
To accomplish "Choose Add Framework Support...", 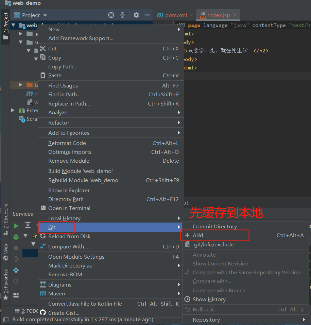I will 111,38.
